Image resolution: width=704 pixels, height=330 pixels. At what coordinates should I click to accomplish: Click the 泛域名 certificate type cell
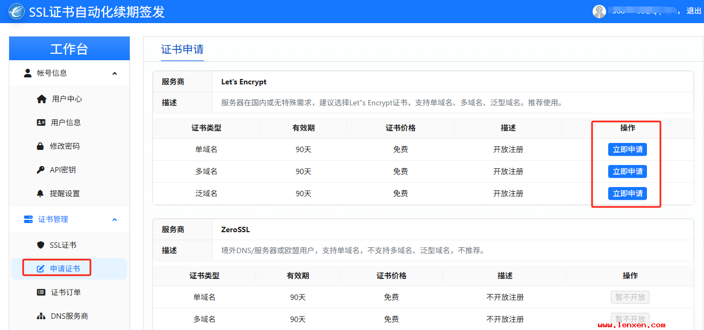point(207,193)
